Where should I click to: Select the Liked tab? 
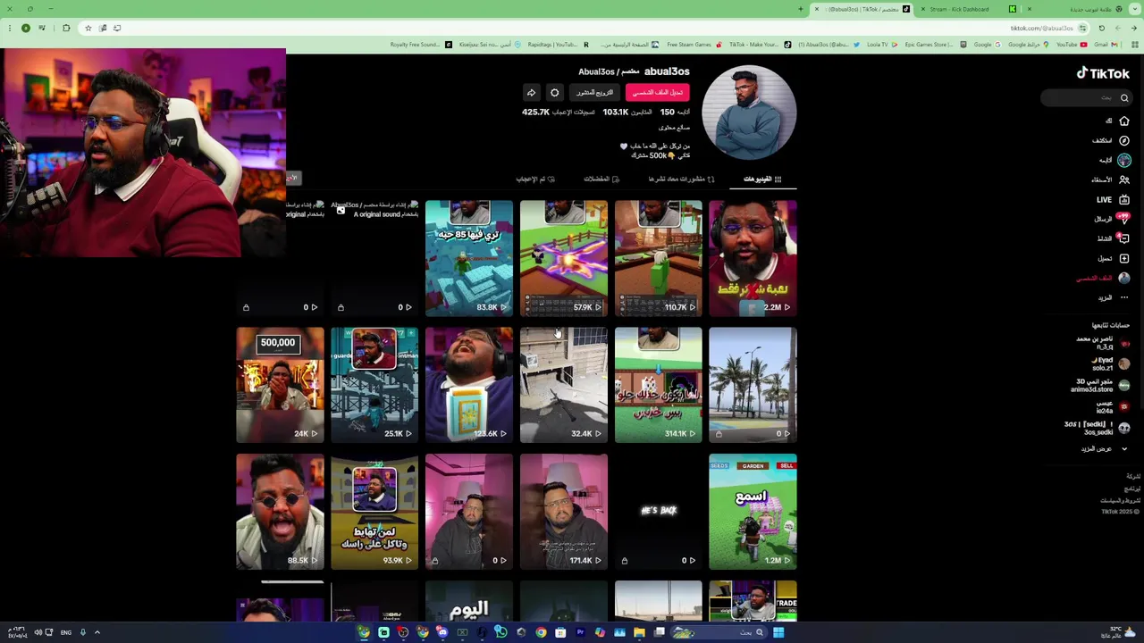coord(535,180)
